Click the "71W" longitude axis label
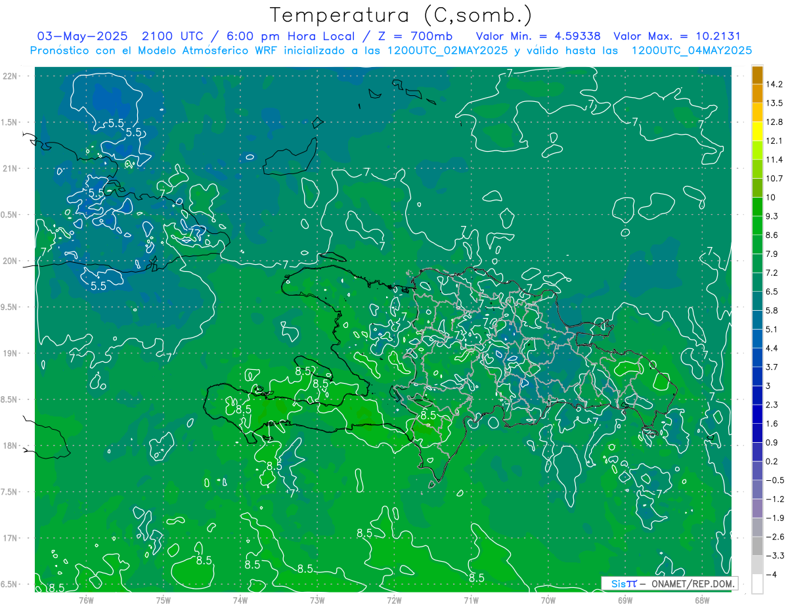 [x=471, y=600]
